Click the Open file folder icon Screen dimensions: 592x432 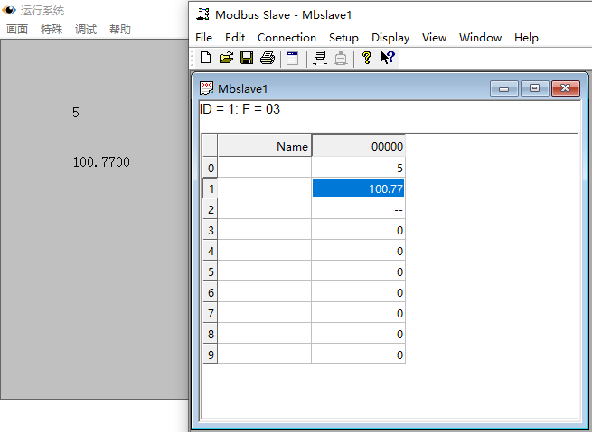click(226, 58)
